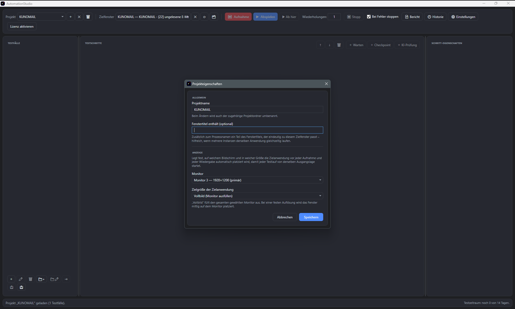Click the Abspielen playback button
Image resolution: width=515 pixels, height=309 pixels.
(x=265, y=17)
